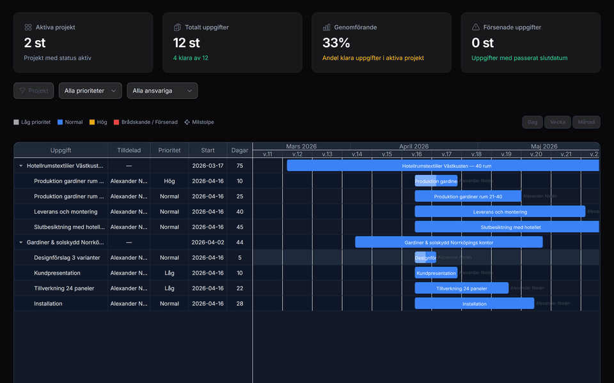Screen dimensions: 614x383
Task: Click the warning triangle on Försenade uppgifter
Action: coord(475,27)
